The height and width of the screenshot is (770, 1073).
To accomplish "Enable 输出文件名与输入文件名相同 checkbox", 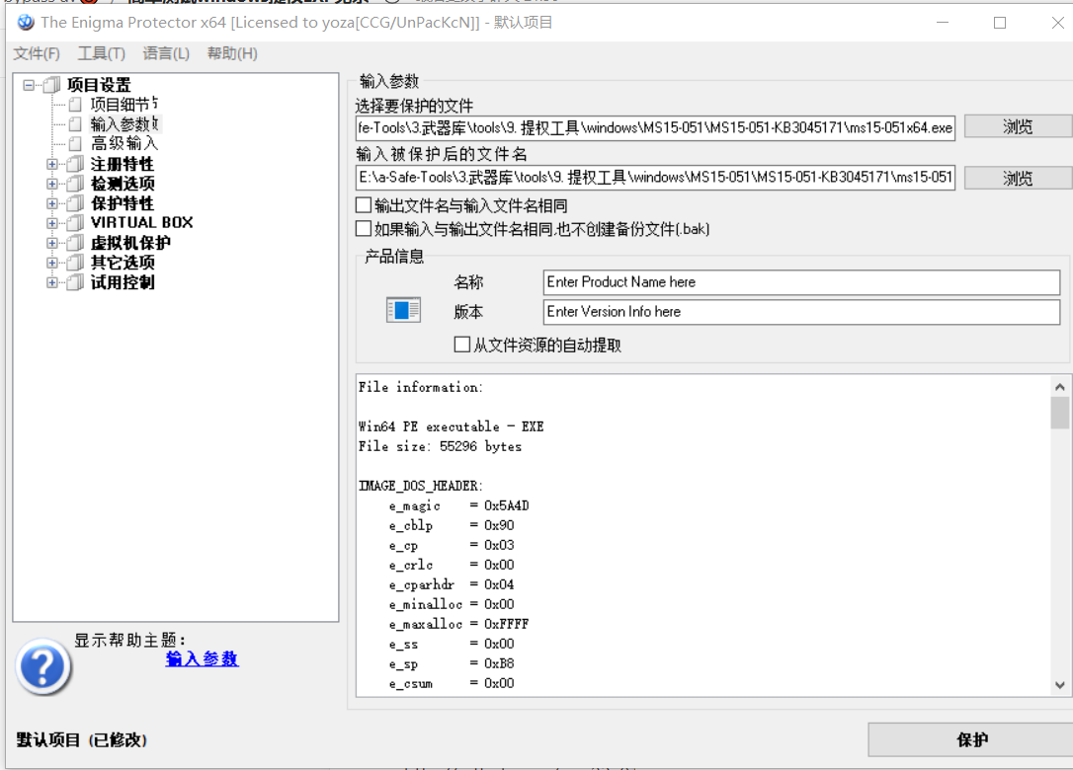I will 364,204.
